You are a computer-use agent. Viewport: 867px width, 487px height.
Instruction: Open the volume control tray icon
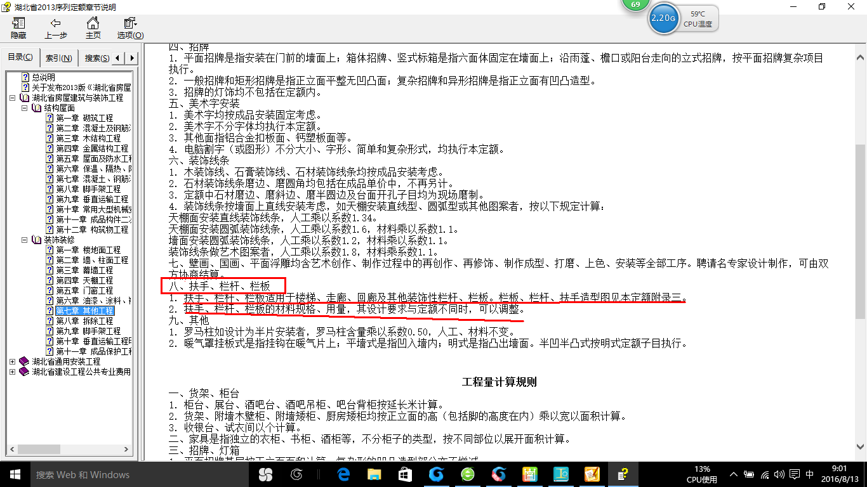(x=779, y=474)
